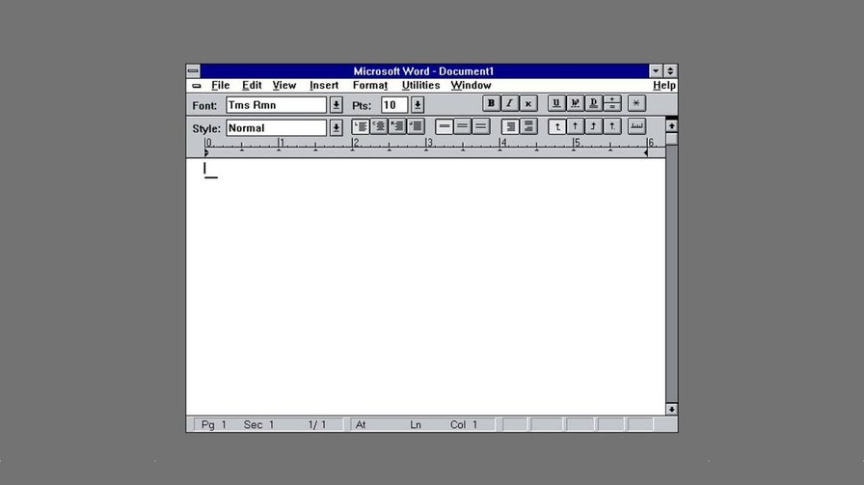The height and width of the screenshot is (485, 864).
Task: Set one-and-a-half line spacing icon
Action: click(462, 126)
